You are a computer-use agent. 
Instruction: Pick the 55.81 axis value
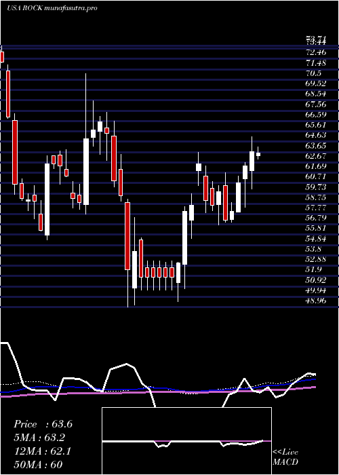[x=316, y=228]
